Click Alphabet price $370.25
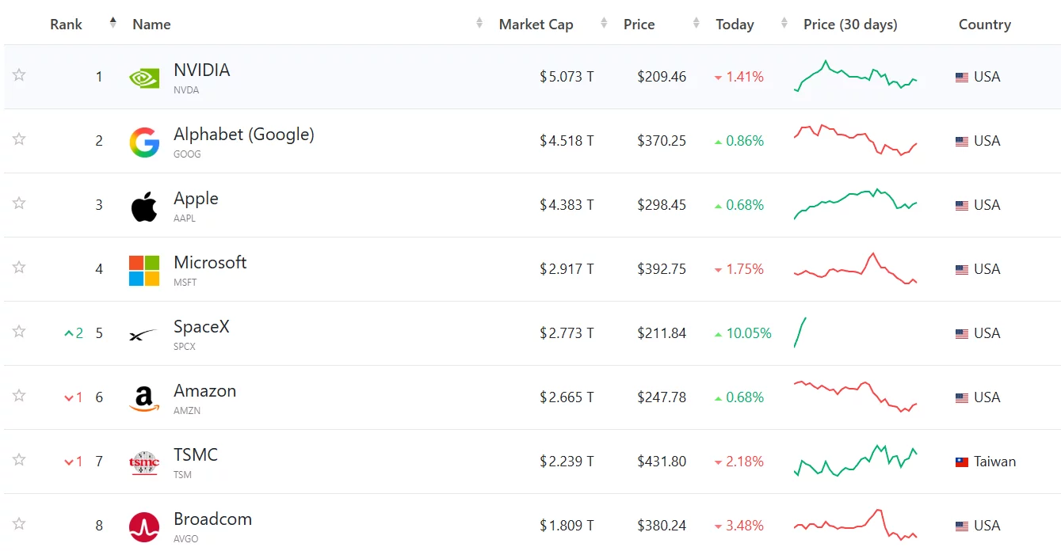 pyautogui.click(x=662, y=141)
